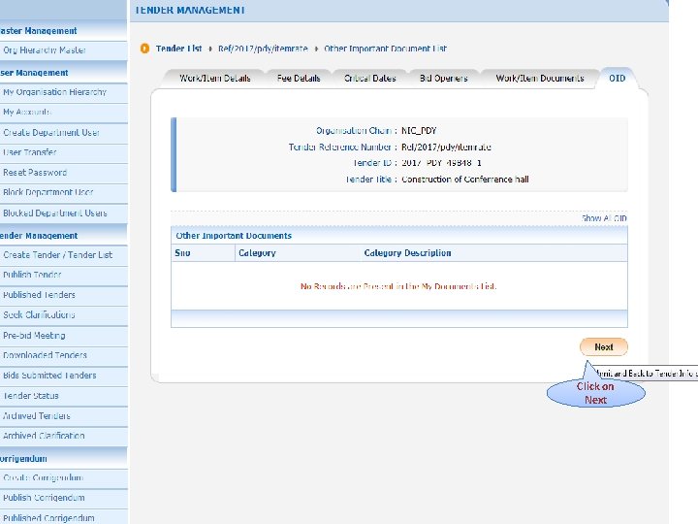Click the orange circle icon beside Tender List
698x524 pixels.
tap(144, 49)
